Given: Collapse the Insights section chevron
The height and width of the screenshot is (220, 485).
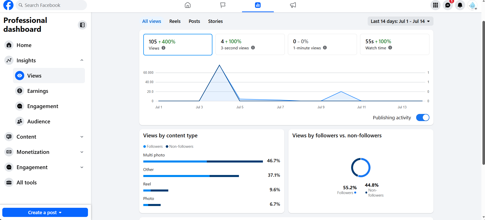Looking at the screenshot, I should click(82, 60).
